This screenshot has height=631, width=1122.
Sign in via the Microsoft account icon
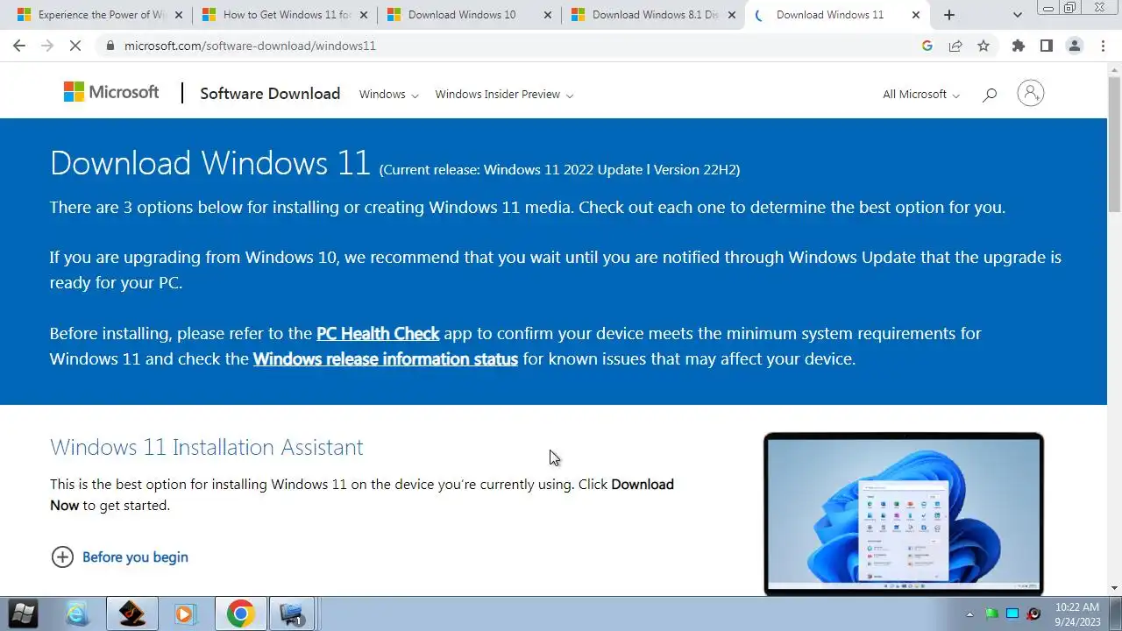coord(1031,93)
